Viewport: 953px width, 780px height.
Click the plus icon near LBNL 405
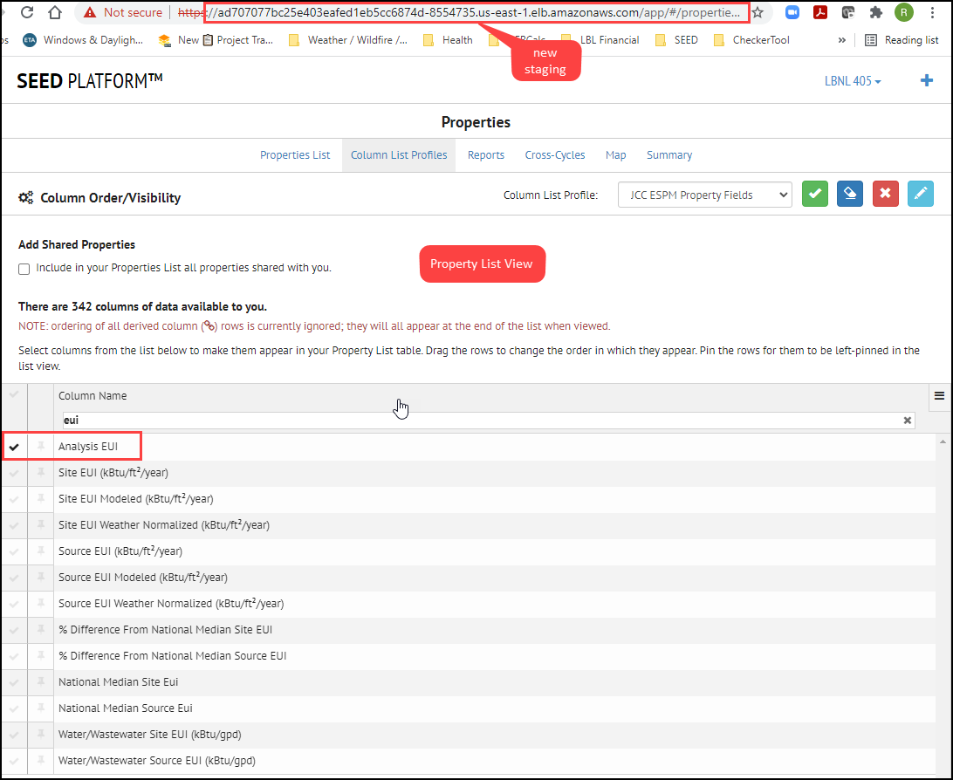click(x=927, y=80)
